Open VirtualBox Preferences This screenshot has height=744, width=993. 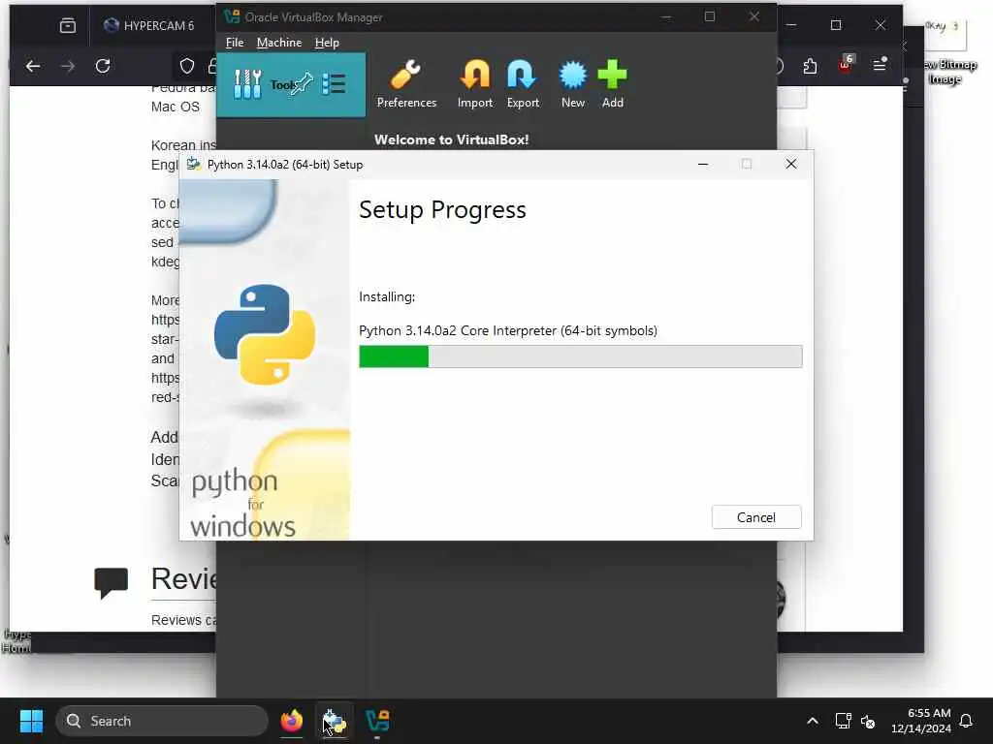(x=406, y=84)
